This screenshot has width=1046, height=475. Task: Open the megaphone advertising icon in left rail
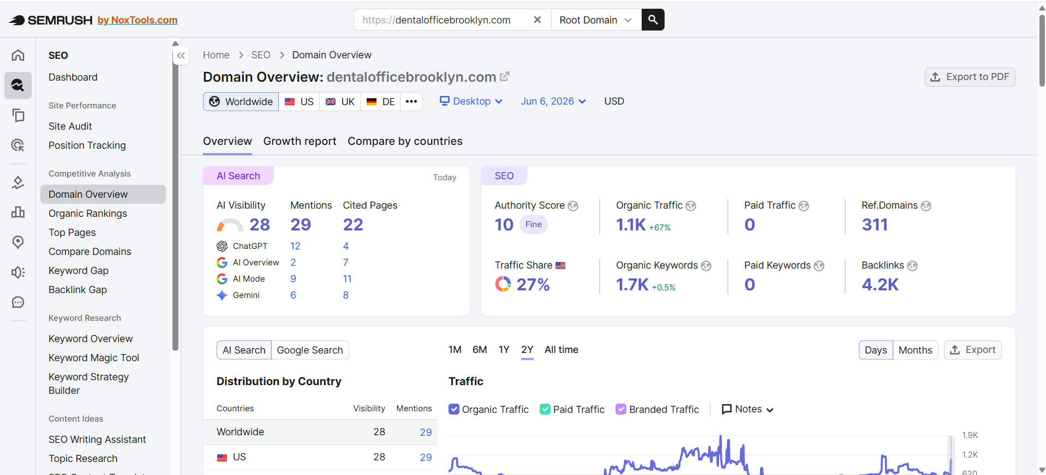(x=18, y=272)
